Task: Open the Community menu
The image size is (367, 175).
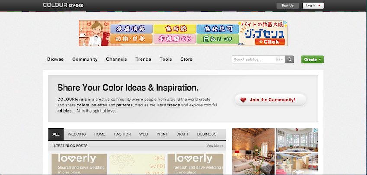Action: 85,59
